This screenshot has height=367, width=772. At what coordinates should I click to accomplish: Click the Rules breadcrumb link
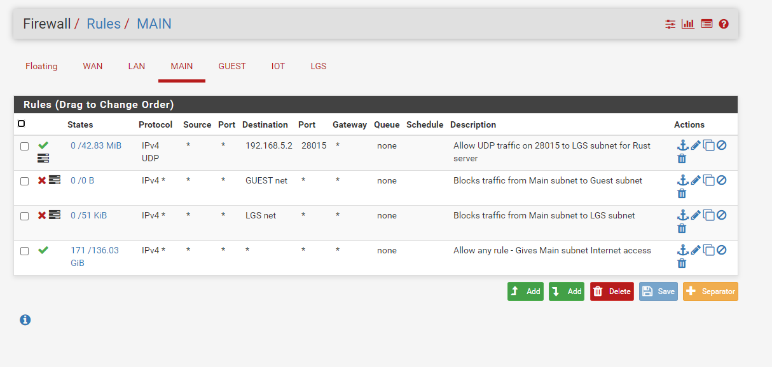104,24
